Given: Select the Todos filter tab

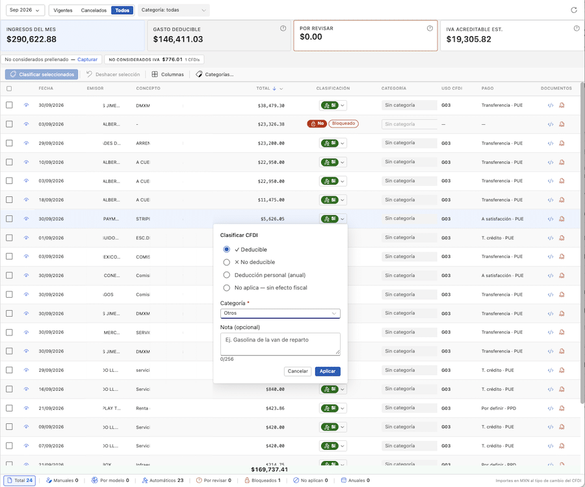Looking at the screenshot, I should pyautogui.click(x=122, y=10).
